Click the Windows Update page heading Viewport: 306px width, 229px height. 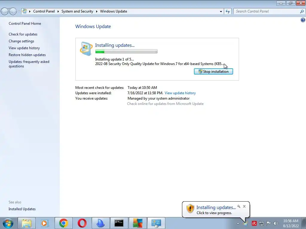point(93,27)
